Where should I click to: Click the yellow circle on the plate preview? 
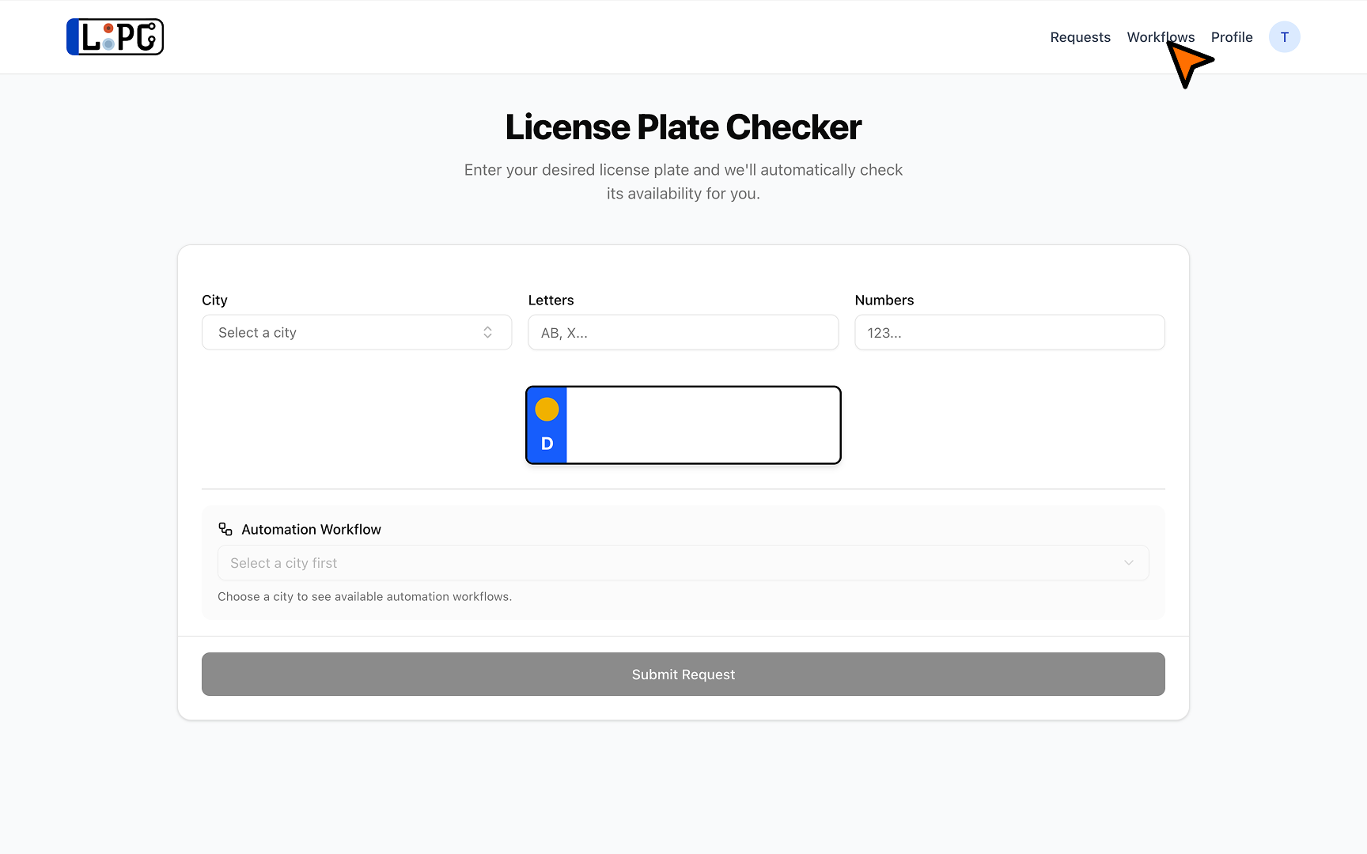pos(547,410)
